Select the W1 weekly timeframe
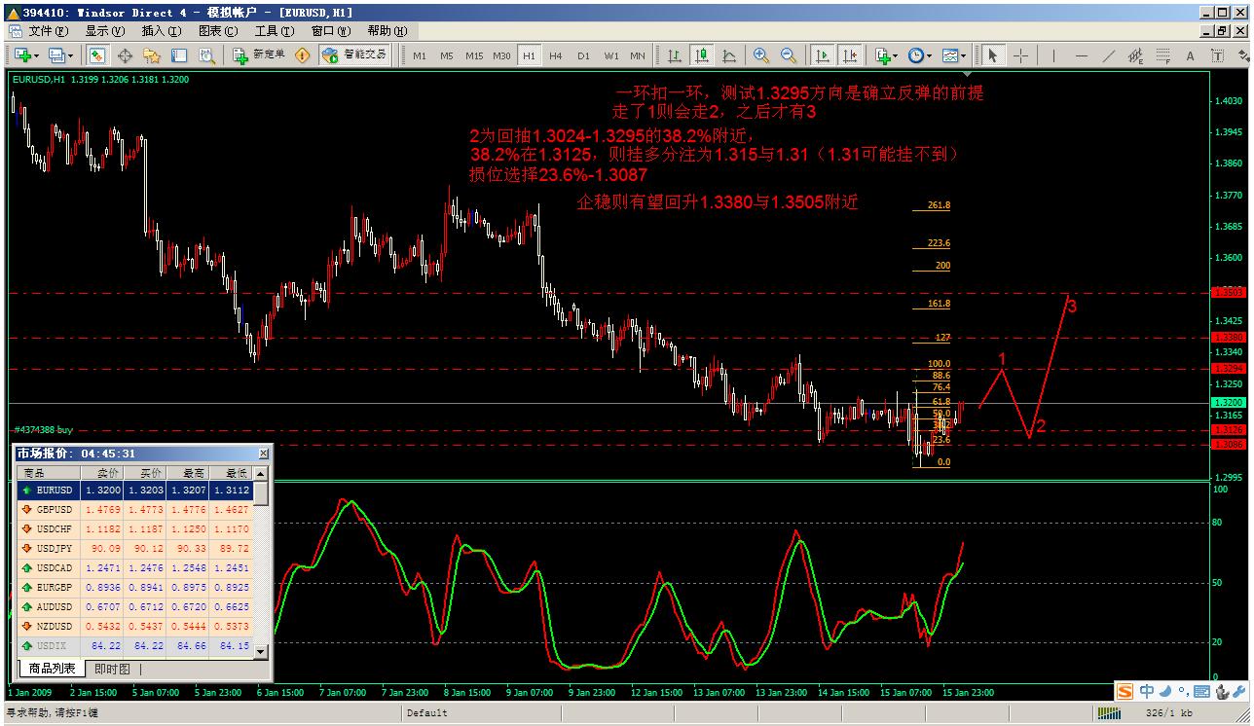The width and height of the screenshot is (1254, 726). [610, 55]
